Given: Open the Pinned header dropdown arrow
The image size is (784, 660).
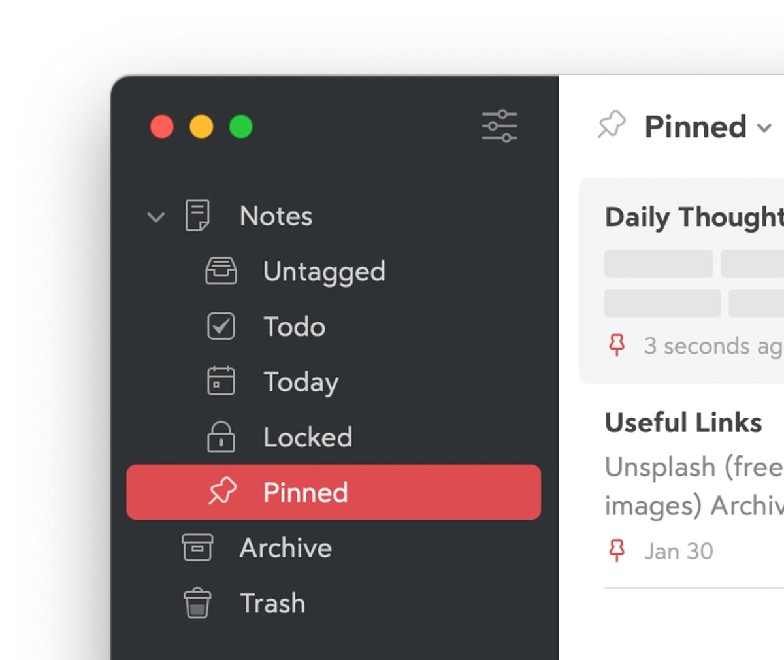Looking at the screenshot, I should pyautogui.click(x=764, y=127).
